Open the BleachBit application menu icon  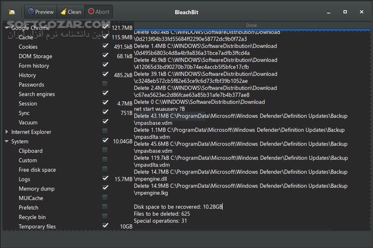pyautogui.click(x=12, y=12)
